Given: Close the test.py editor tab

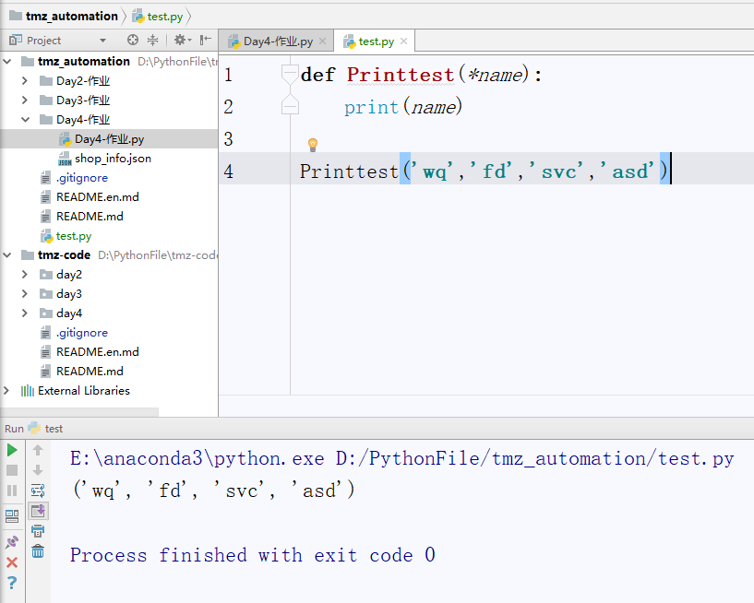Looking at the screenshot, I should pos(404,41).
